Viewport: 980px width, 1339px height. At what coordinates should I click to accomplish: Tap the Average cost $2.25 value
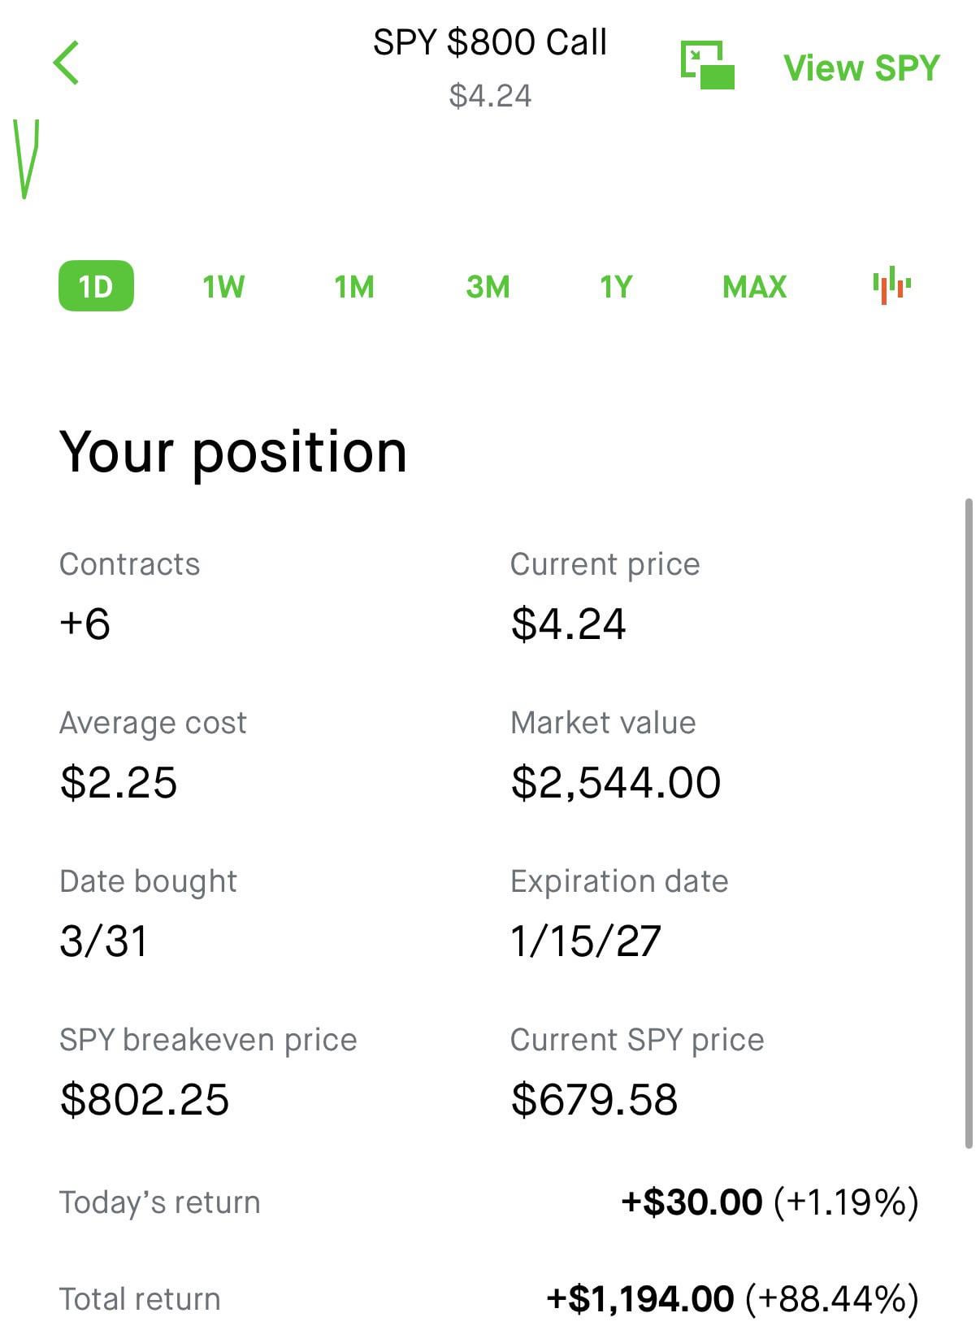119,782
